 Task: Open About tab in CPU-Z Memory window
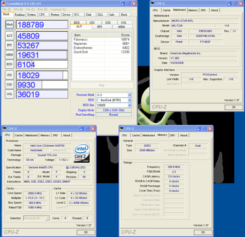(184, 136)
